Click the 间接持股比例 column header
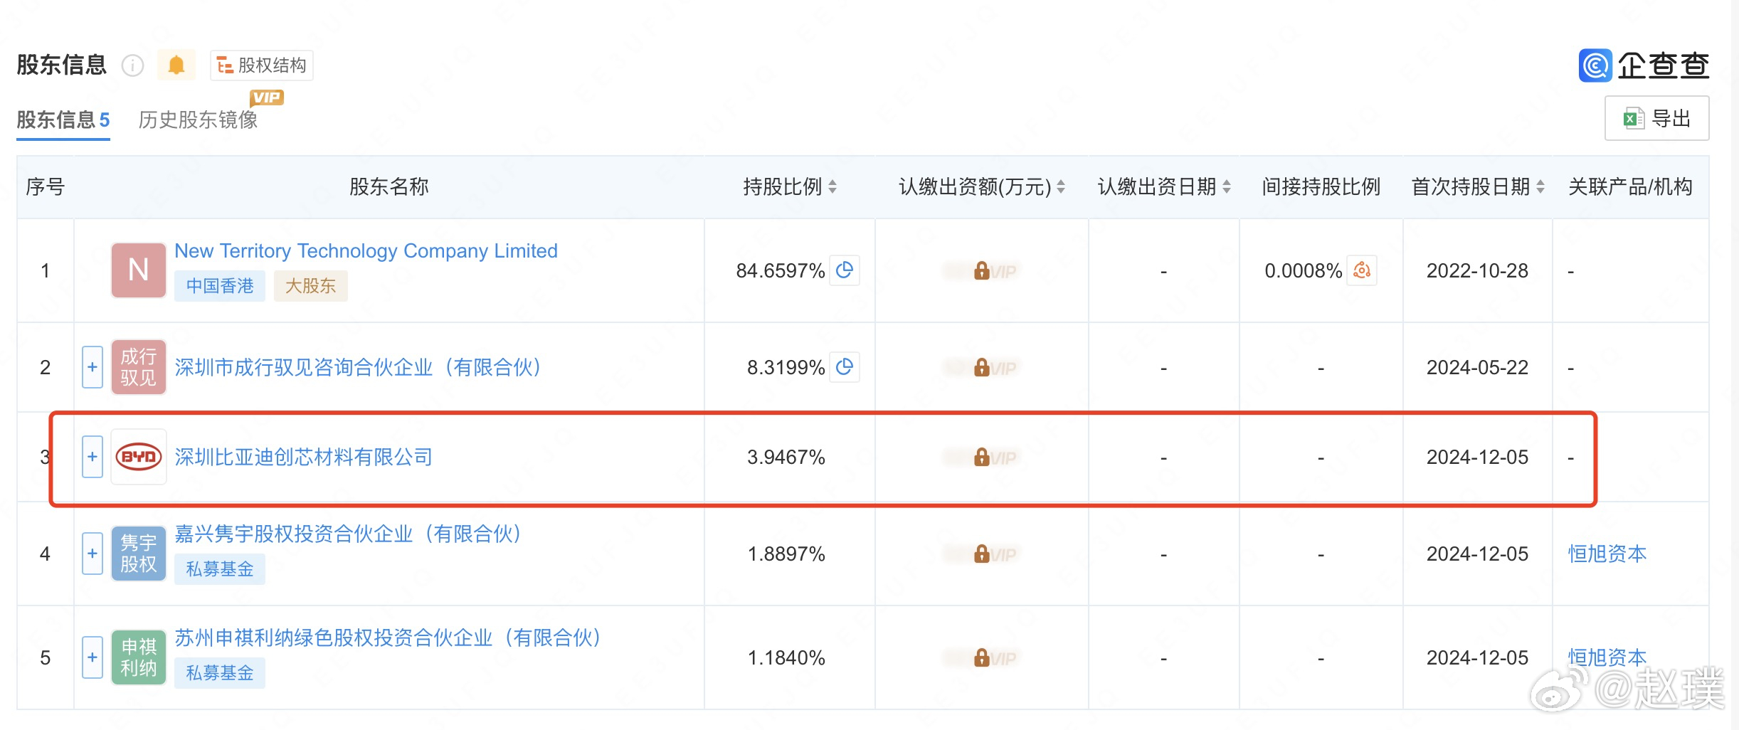 (1321, 187)
